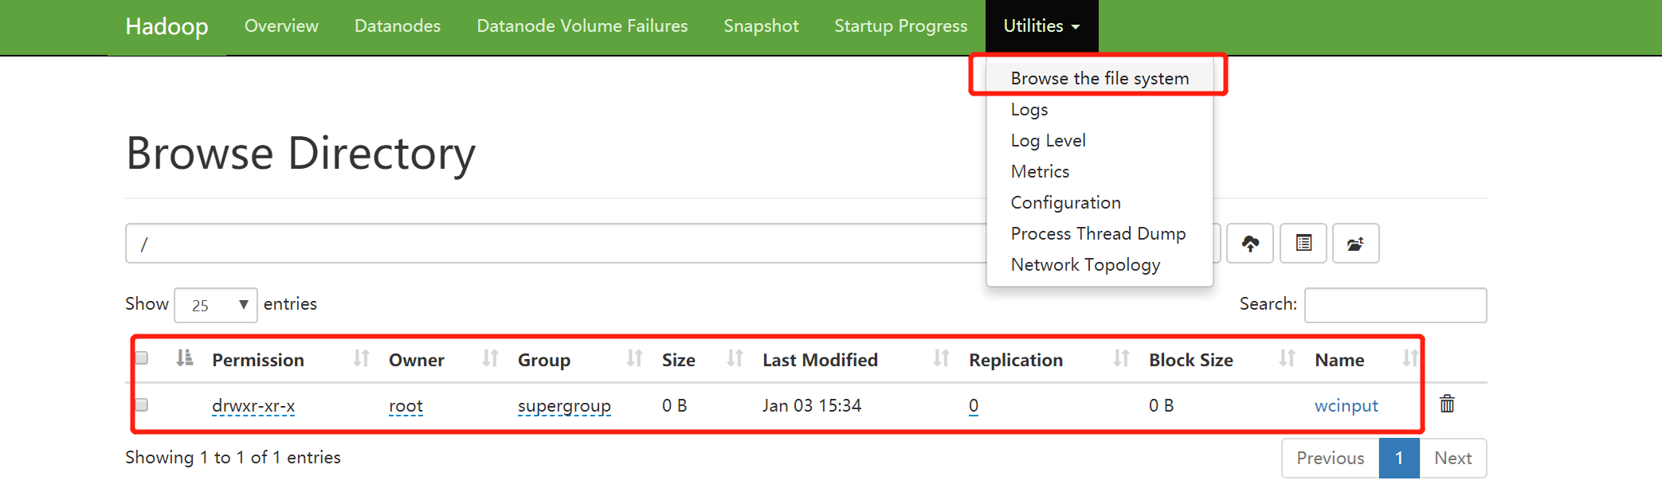Tick the checkbox for the wcinput row
Screen dimensions: 1662x492
(142, 405)
